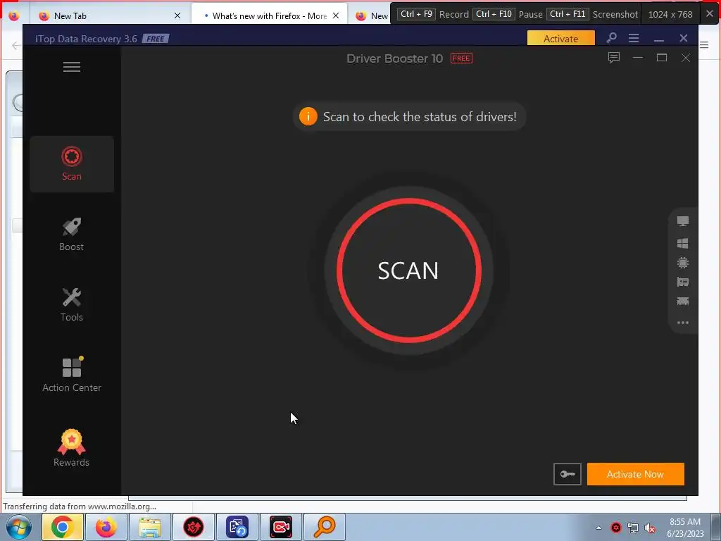Image resolution: width=721 pixels, height=541 pixels.
Task: Open the Rewards medal section
Action: pyautogui.click(x=72, y=448)
